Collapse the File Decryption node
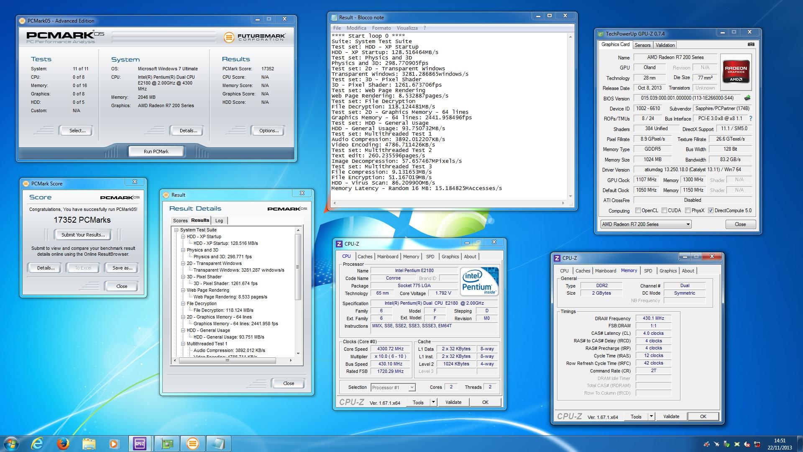Viewport: 803px width, 452px height. pyautogui.click(x=183, y=303)
